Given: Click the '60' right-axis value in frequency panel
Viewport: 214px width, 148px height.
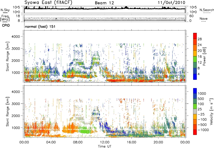Looking at the screenshot, I should 191,16.
